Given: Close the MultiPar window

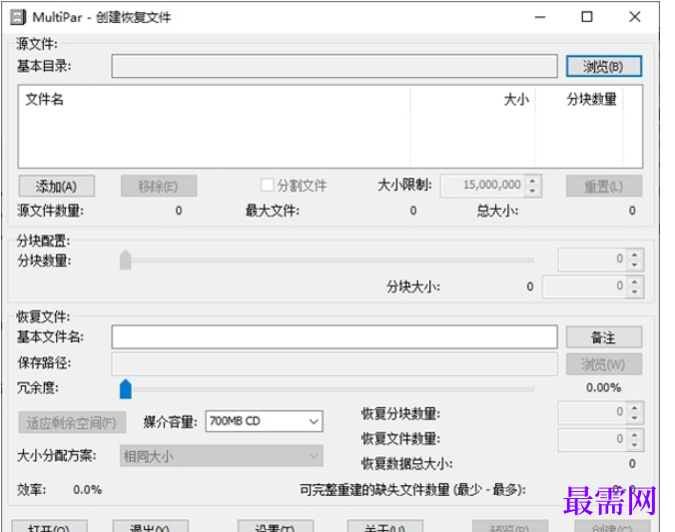Looking at the screenshot, I should point(635,17).
